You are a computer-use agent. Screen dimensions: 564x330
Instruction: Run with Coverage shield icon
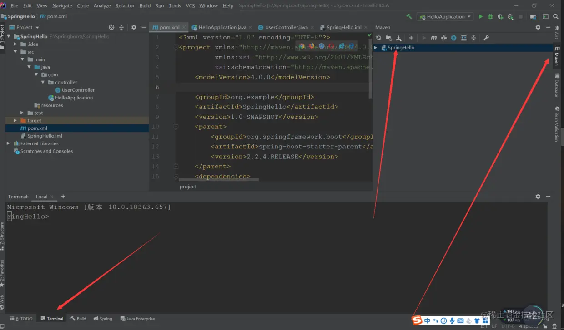click(x=500, y=16)
